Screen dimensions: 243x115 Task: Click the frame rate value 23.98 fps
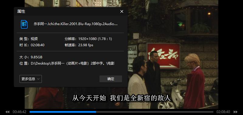[86, 45]
